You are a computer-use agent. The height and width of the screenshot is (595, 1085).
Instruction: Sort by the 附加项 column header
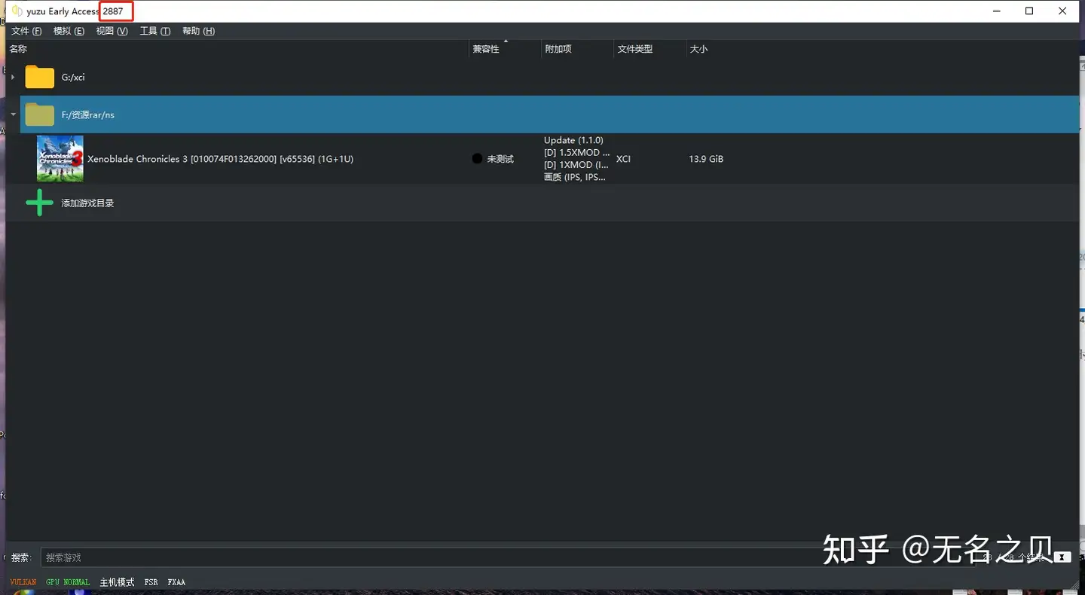577,49
